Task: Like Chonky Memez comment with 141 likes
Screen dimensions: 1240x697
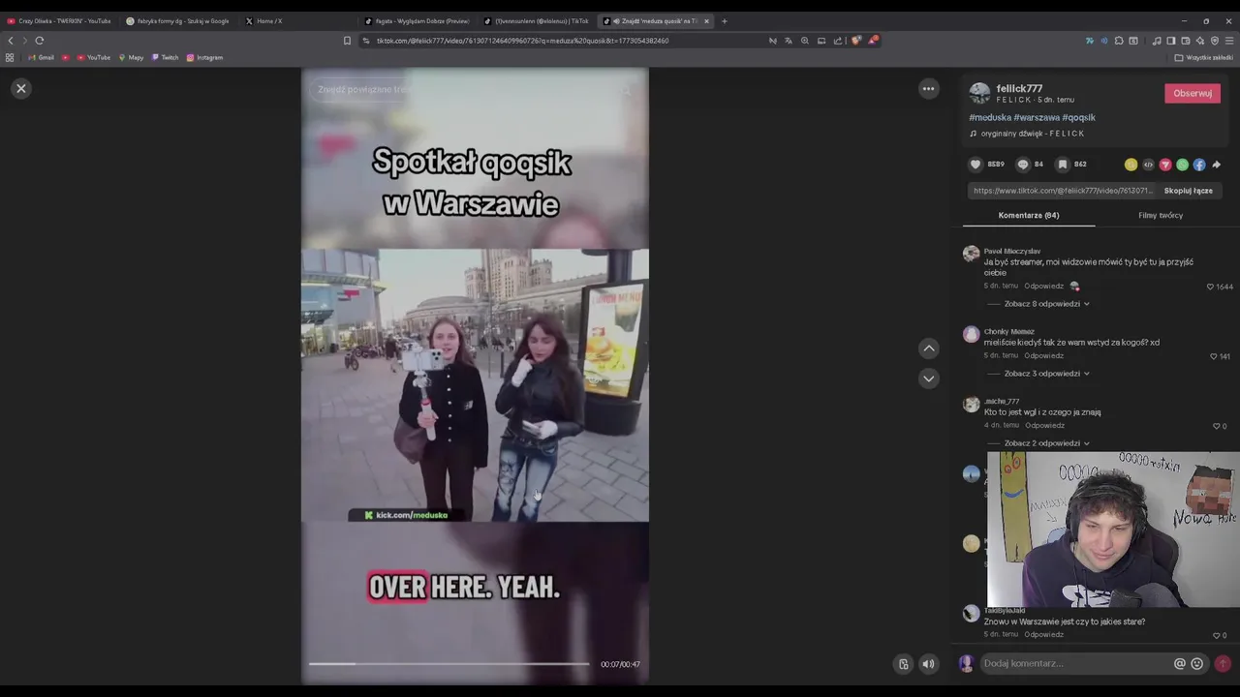Action: (x=1213, y=356)
